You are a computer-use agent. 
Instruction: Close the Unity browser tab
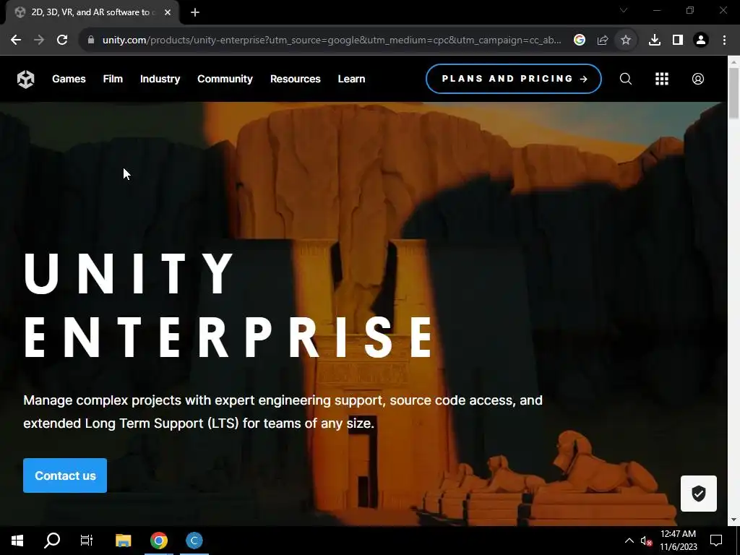[168, 12]
